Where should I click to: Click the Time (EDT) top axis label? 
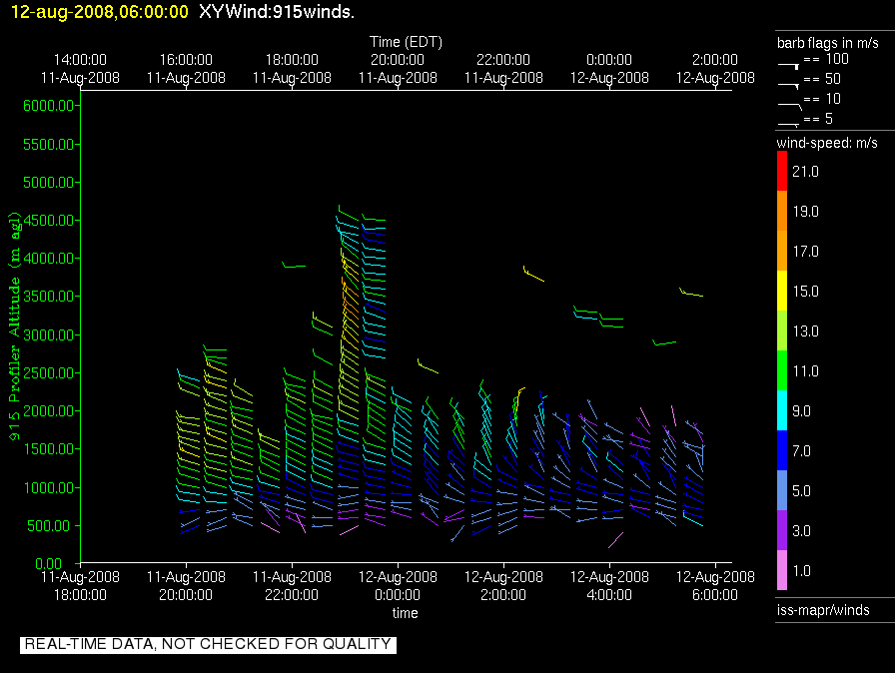tap(406, 42)
